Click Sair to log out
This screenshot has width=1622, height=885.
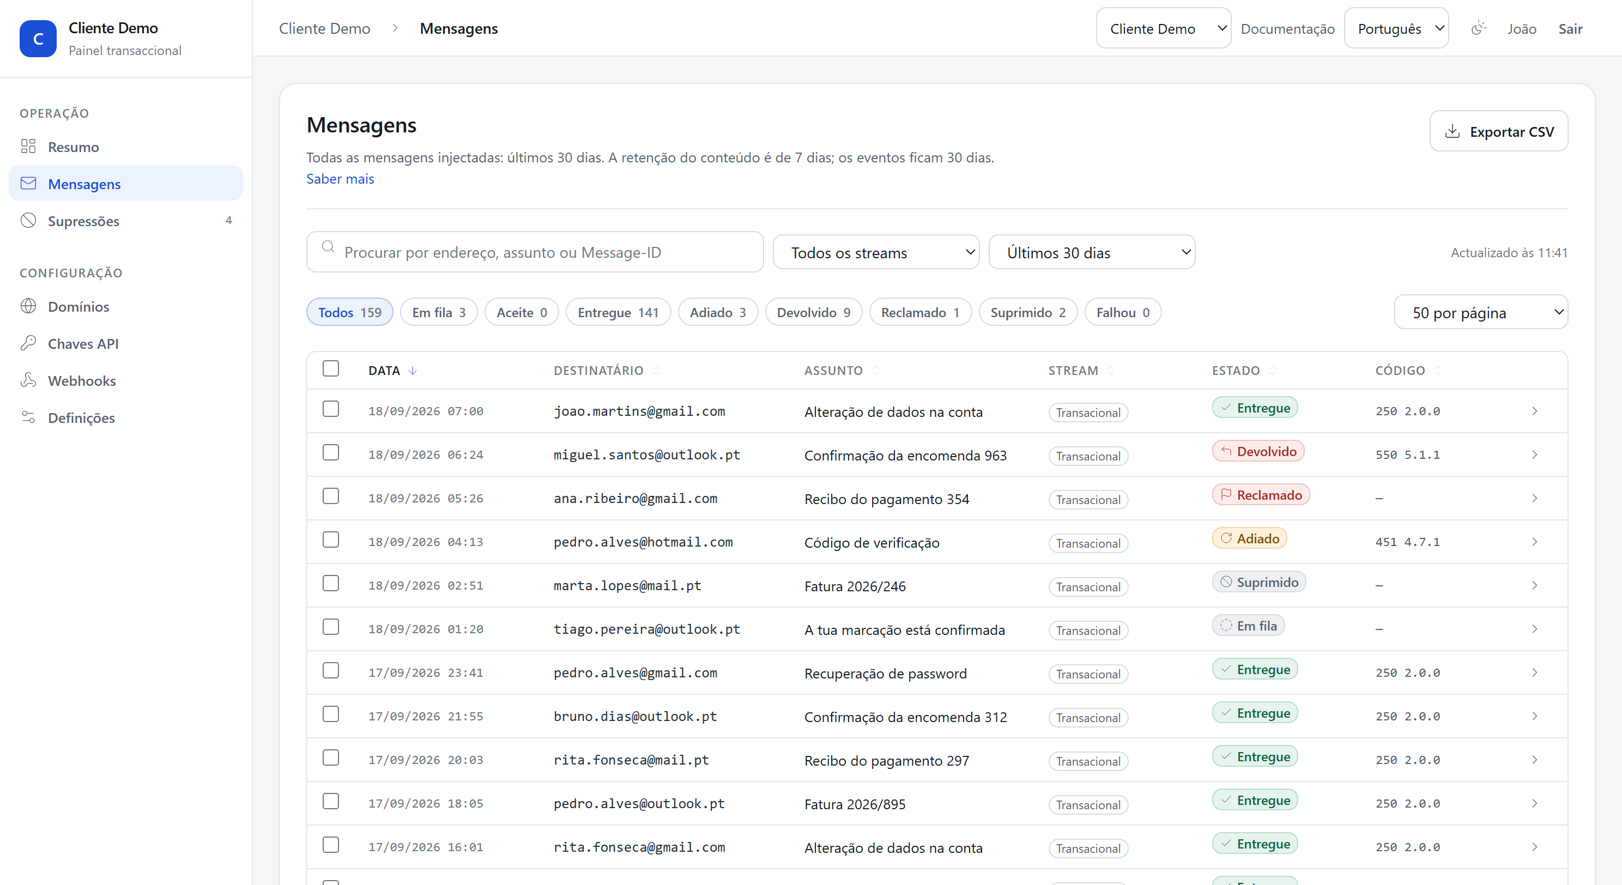(x=1570, y=29)
